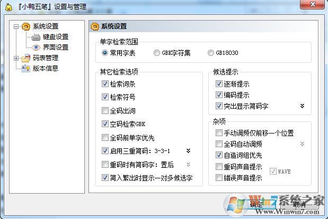Collapse the 系统设置 tree node
The image size is (328, 219).
click(x=16, y=27)
